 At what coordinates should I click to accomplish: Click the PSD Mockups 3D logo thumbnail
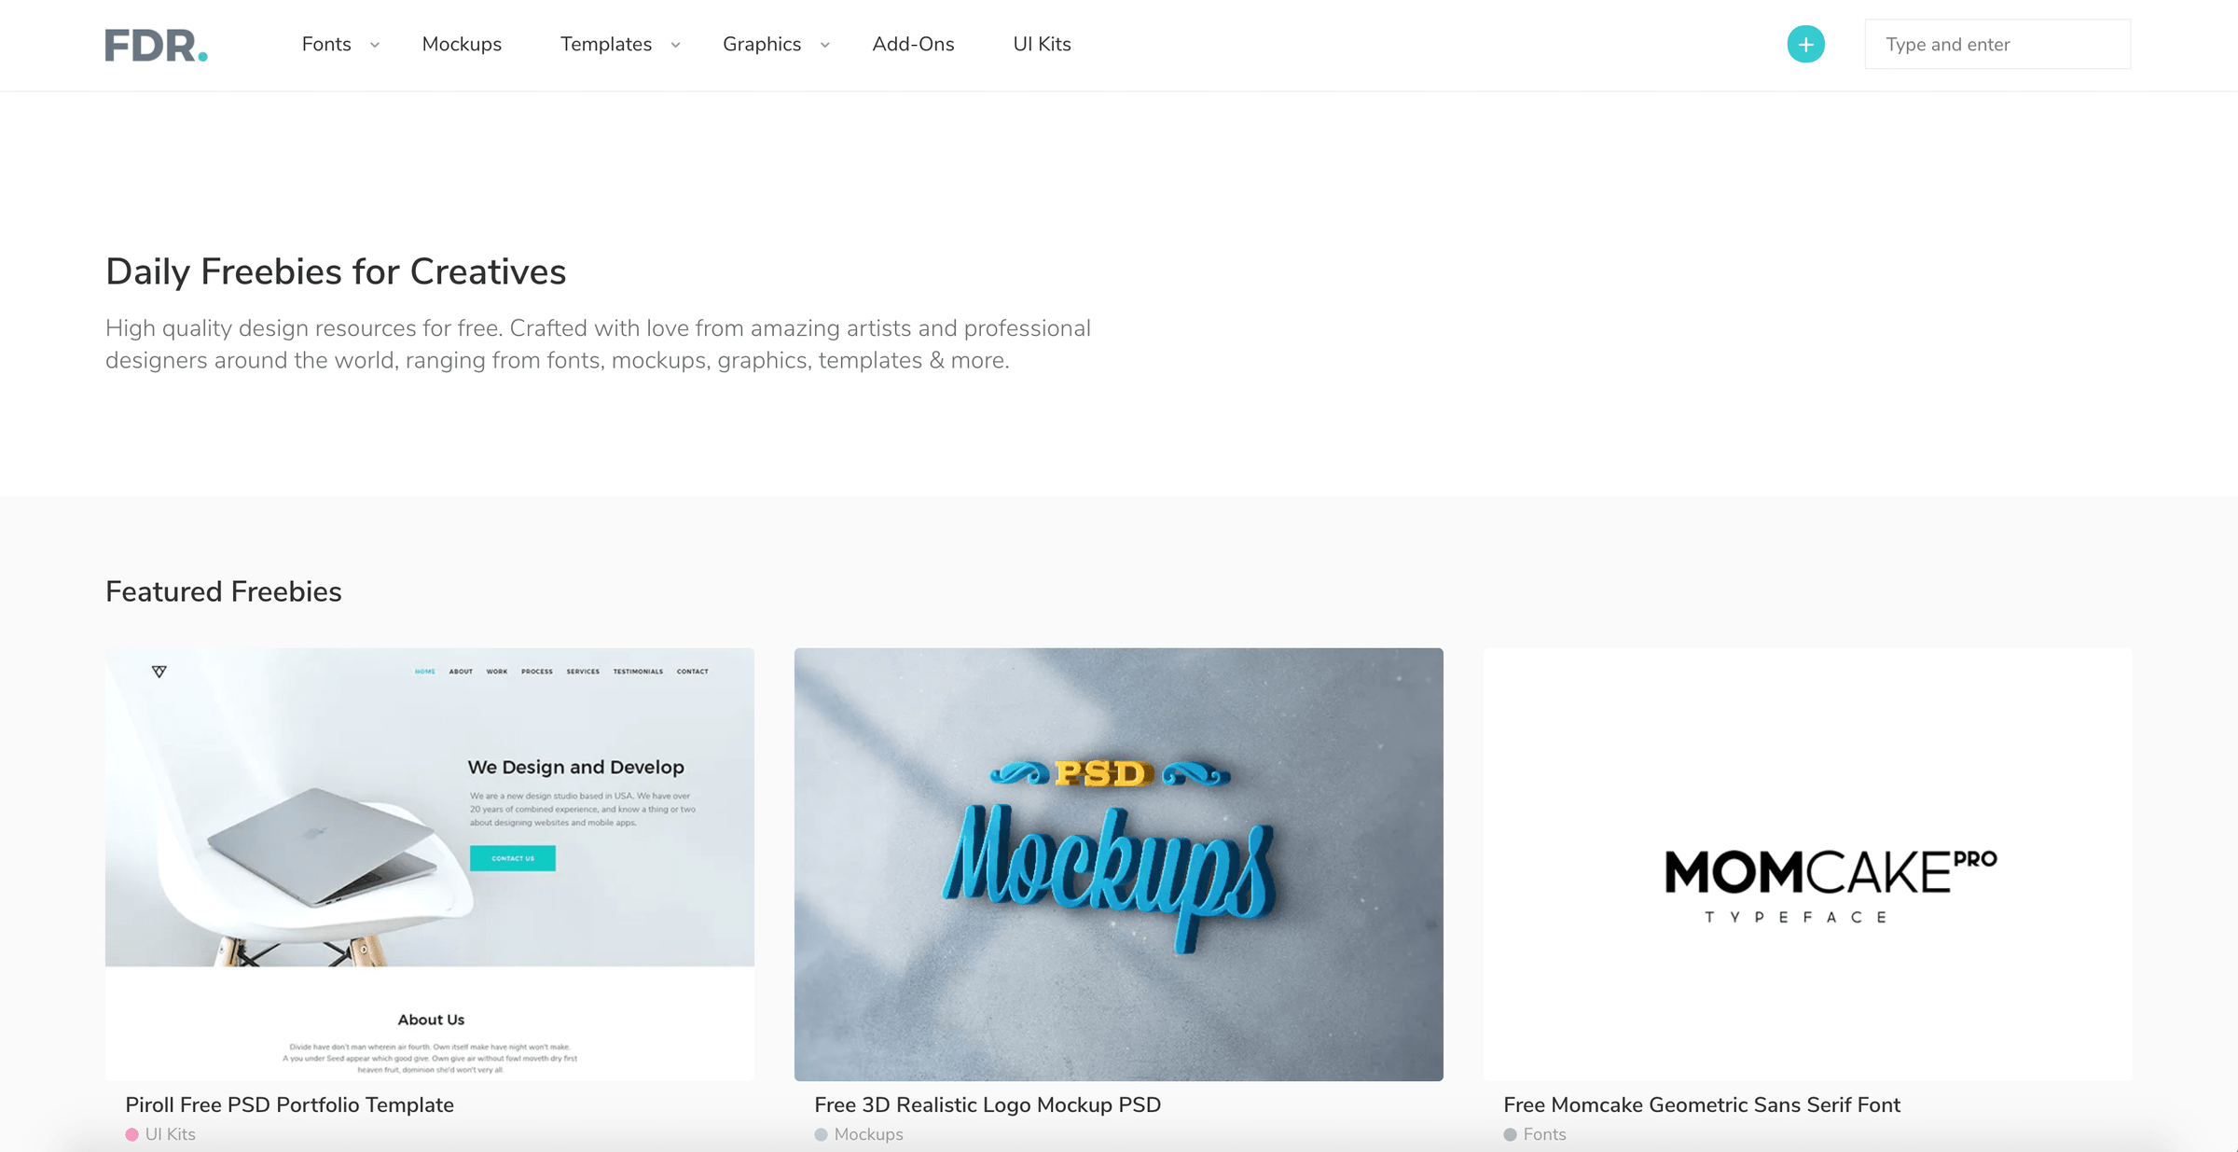tap(1119, 864)
